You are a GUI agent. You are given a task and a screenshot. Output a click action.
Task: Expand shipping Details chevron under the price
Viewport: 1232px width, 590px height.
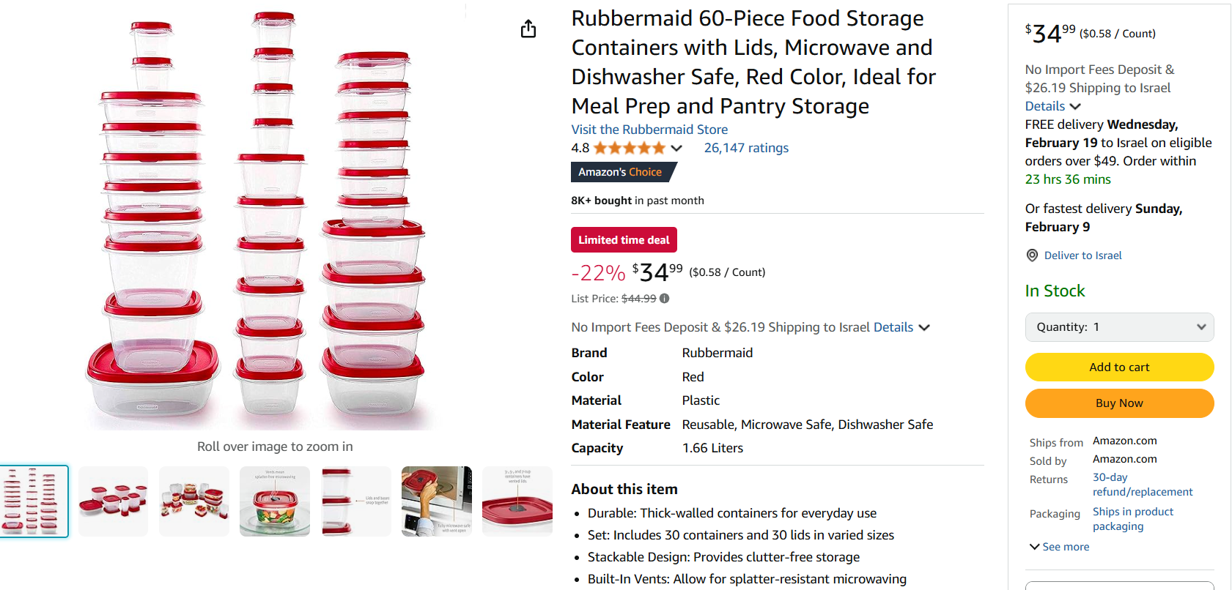pyautogui.click(x=924, y=327)
